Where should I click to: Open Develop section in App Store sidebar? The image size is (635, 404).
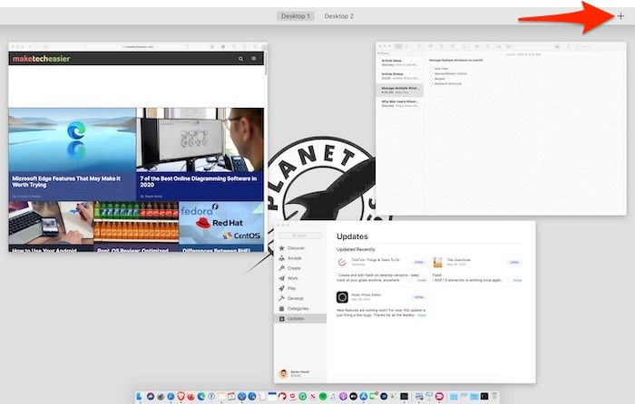(300, 298)
